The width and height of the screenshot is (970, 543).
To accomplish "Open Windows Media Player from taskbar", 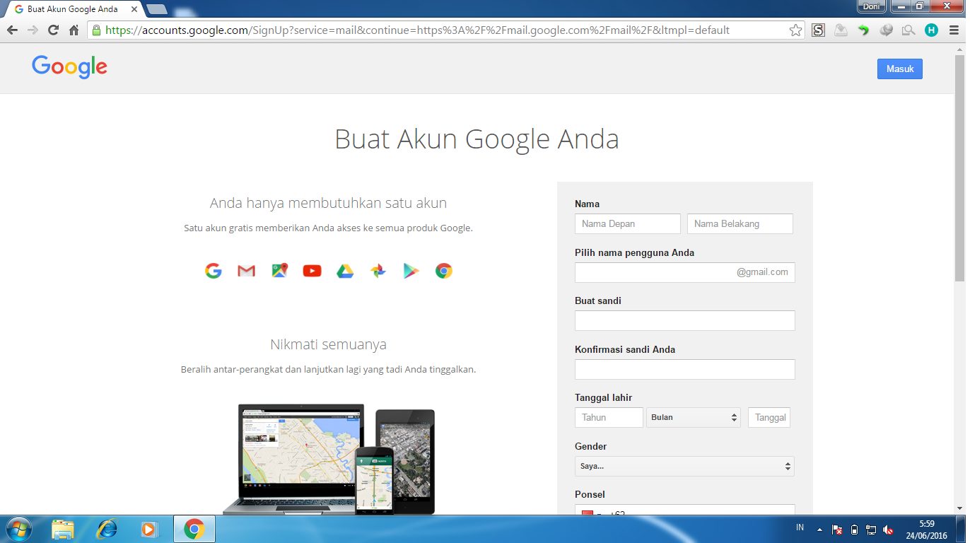I will pyautogui.click(x=148, y=529).
